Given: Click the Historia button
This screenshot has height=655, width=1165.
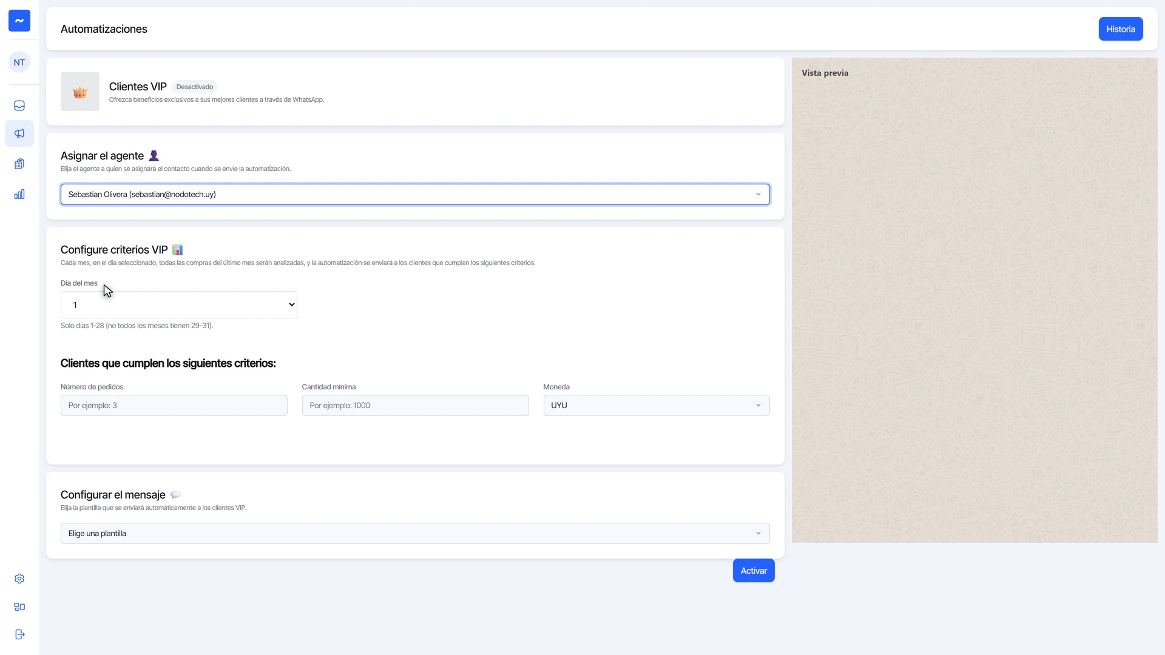Looking at the screenshot, I should click(x=1121, y=29).
